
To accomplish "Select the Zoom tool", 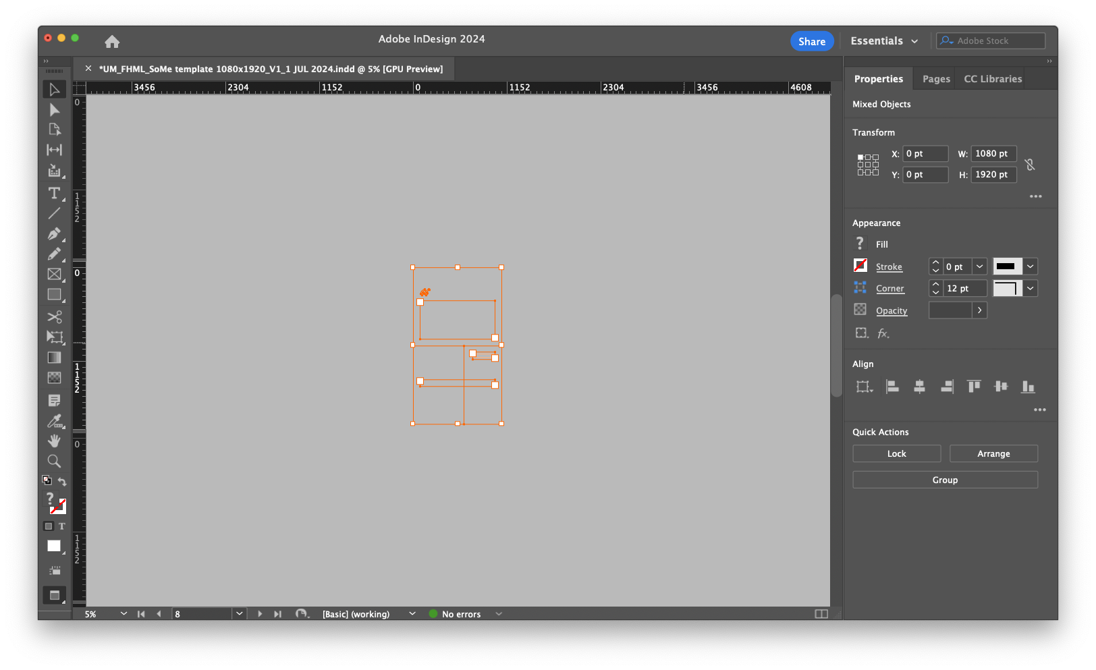I will [x=54, y=462].
